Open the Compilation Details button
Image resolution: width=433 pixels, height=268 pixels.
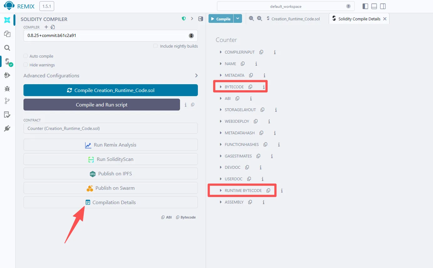tap(111, 202)
